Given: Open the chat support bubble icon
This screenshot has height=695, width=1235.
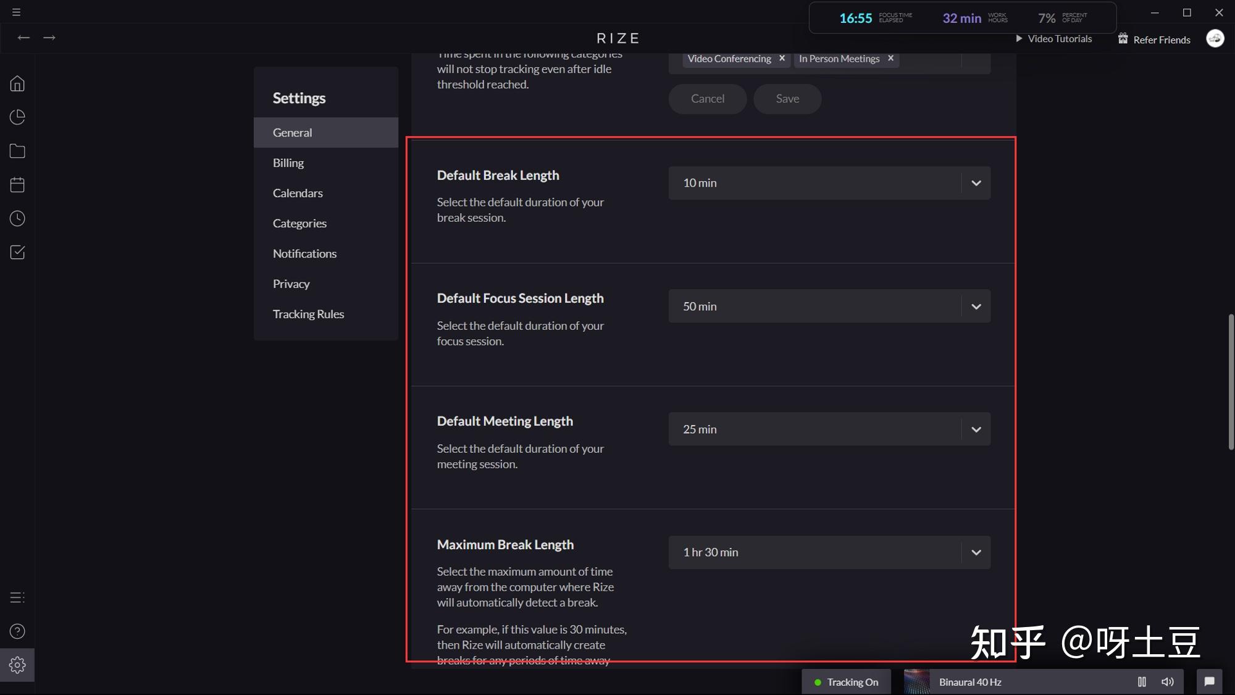Looking at the screenshot, I should pyautogui.click(x=1209, y=681).
